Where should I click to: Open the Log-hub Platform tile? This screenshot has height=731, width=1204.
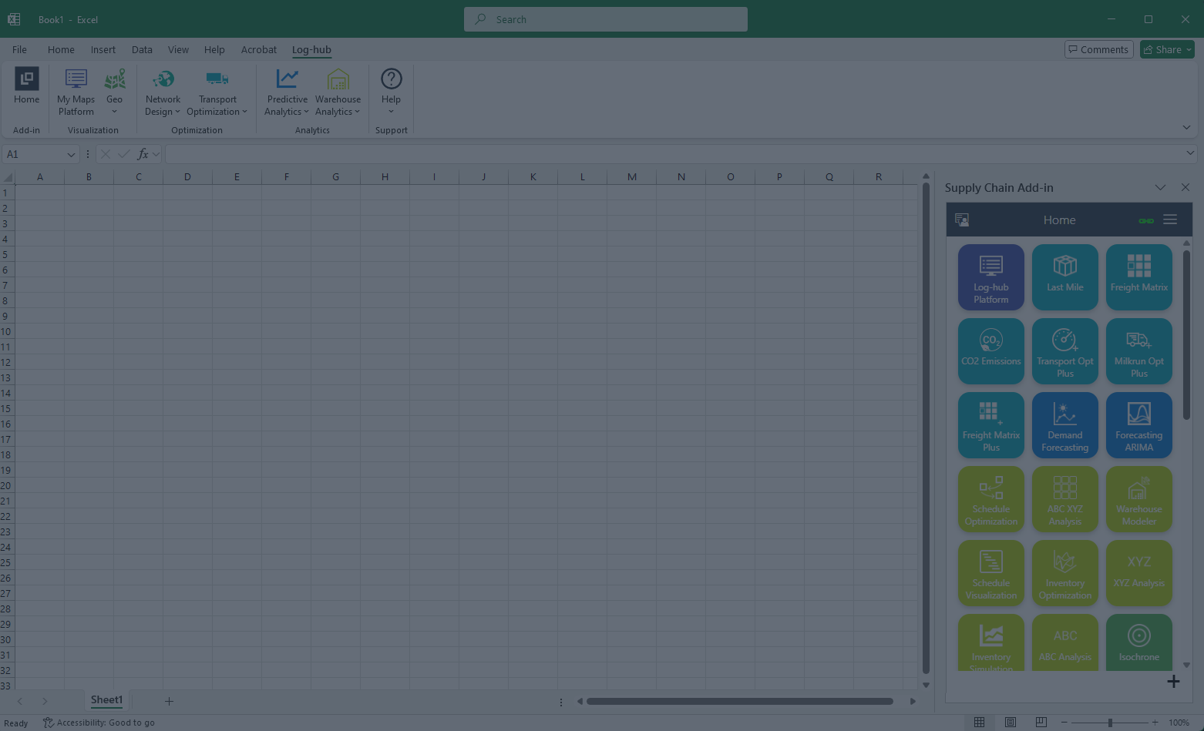991,277
